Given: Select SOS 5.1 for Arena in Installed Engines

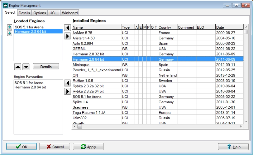Looking at the screenshot, I should [157, 97].
